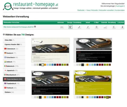Select radio on olive-yellow design thumbnail

point(75,72)
